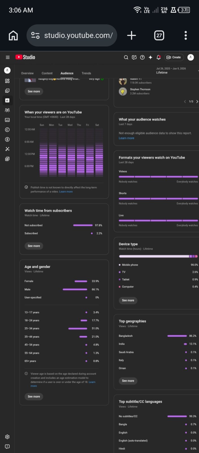Click the No subtitles/CC language row
The width and height of the screenshot is (199, 453).
[x=158, y=416]
